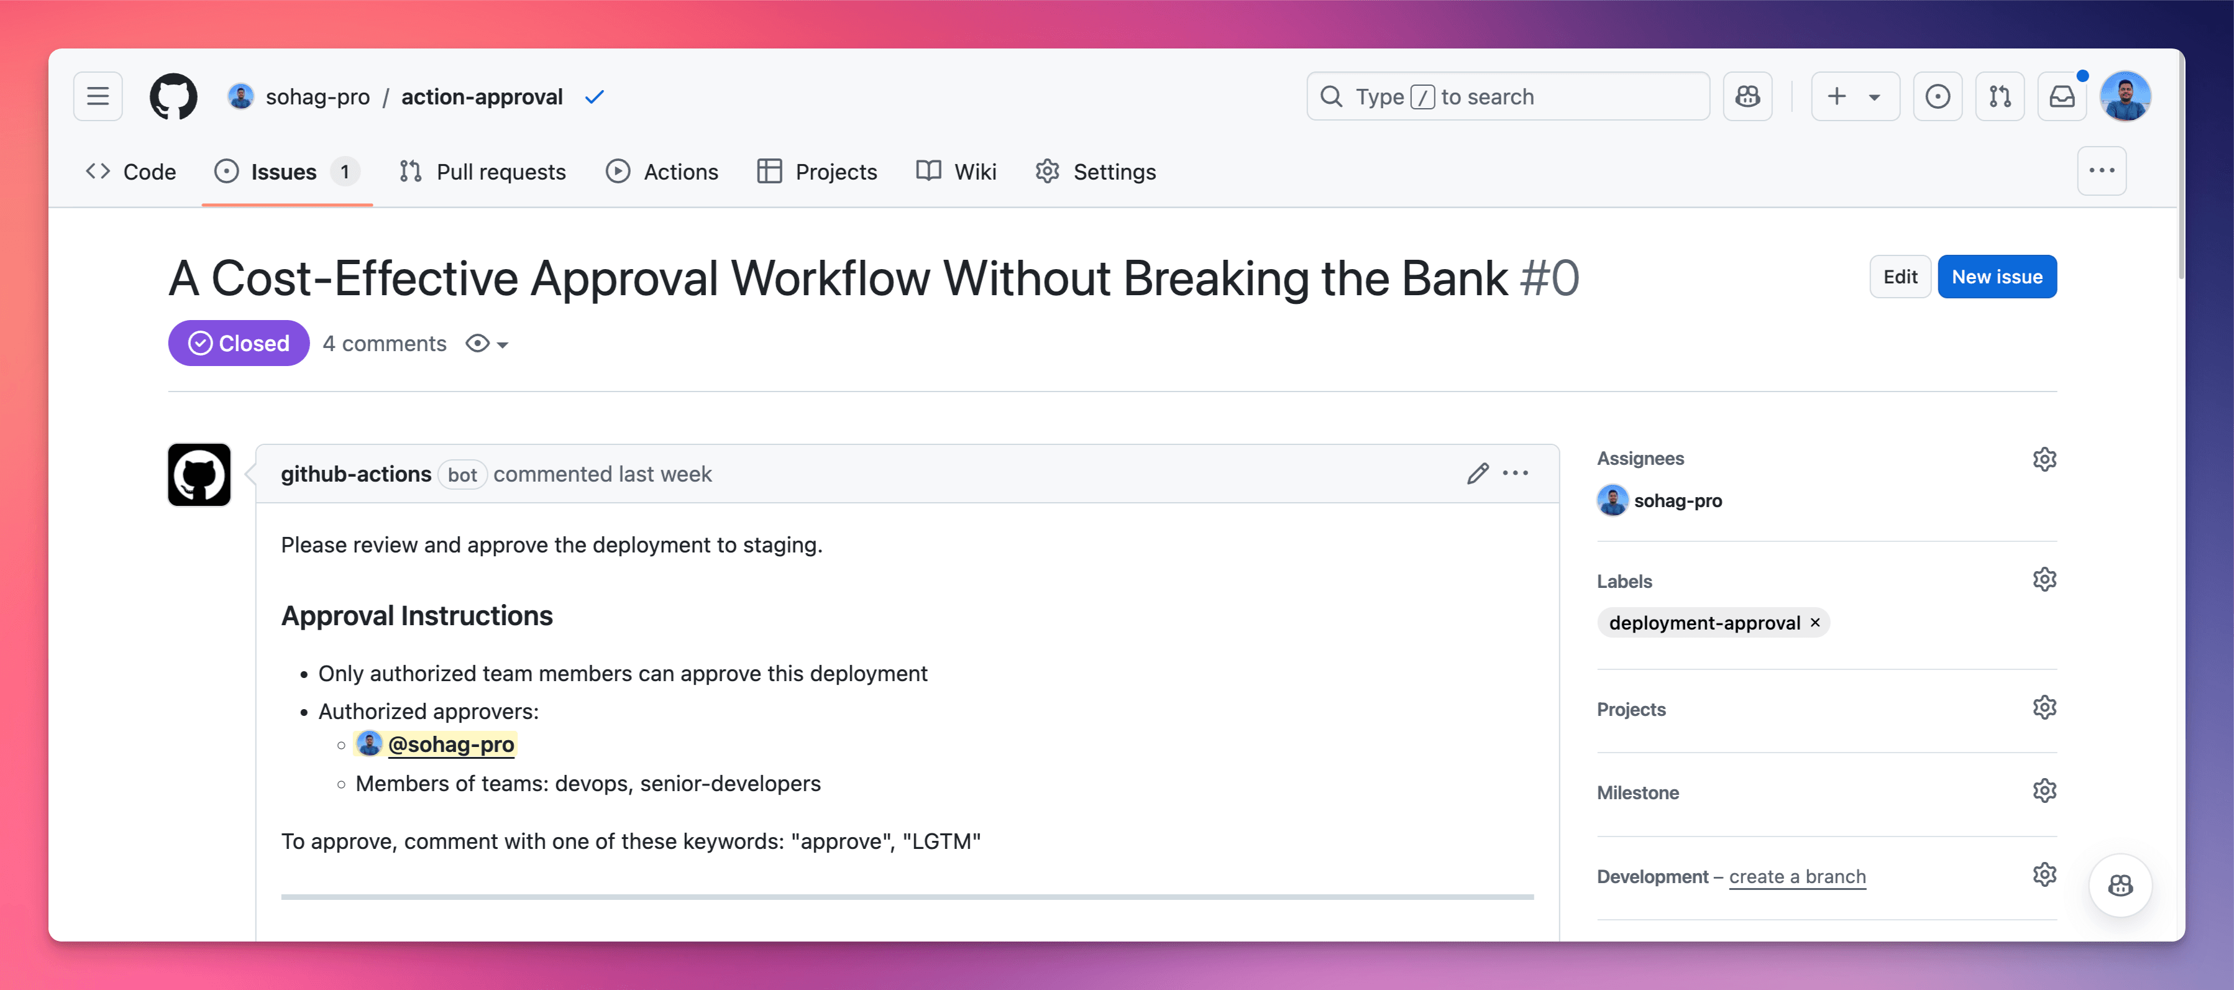
Task: Open the eye notification subscription dropdown
Action: [487, 344]
